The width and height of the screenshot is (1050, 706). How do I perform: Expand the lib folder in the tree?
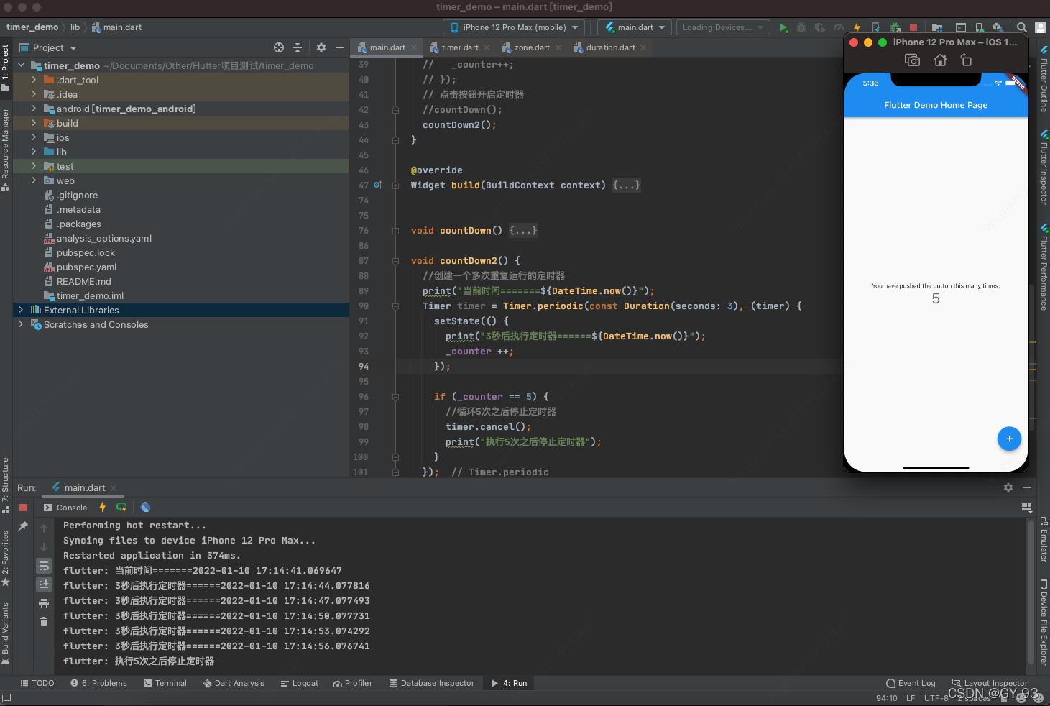point(34,152)
